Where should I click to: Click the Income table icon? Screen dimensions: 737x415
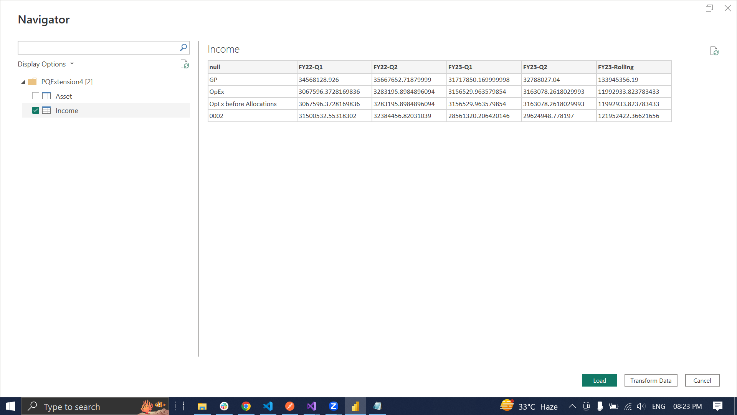pos(46,111)
